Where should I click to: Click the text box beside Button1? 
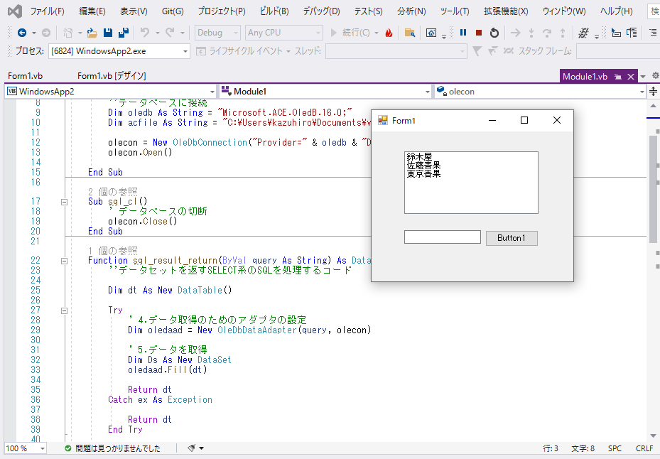click(x=442, y=237)
